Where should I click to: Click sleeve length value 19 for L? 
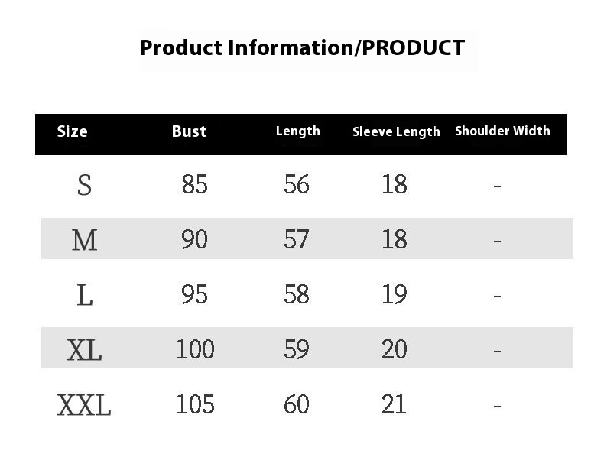pos(394,294)
